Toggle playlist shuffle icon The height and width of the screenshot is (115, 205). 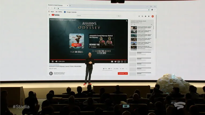click(x=134, y=24)
